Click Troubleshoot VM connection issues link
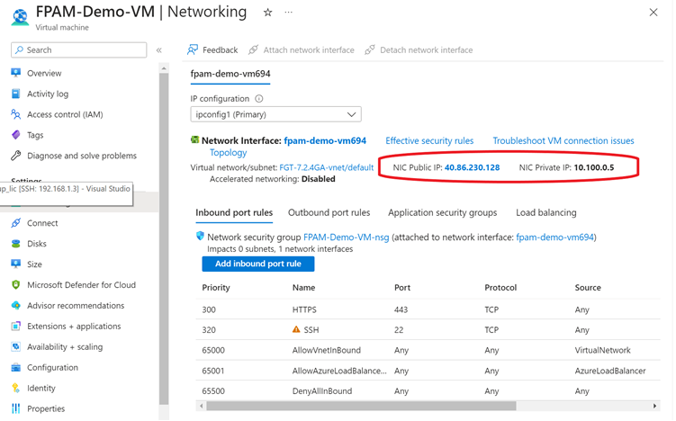This screenshot has width=676, height=421. tap(563, 141)
